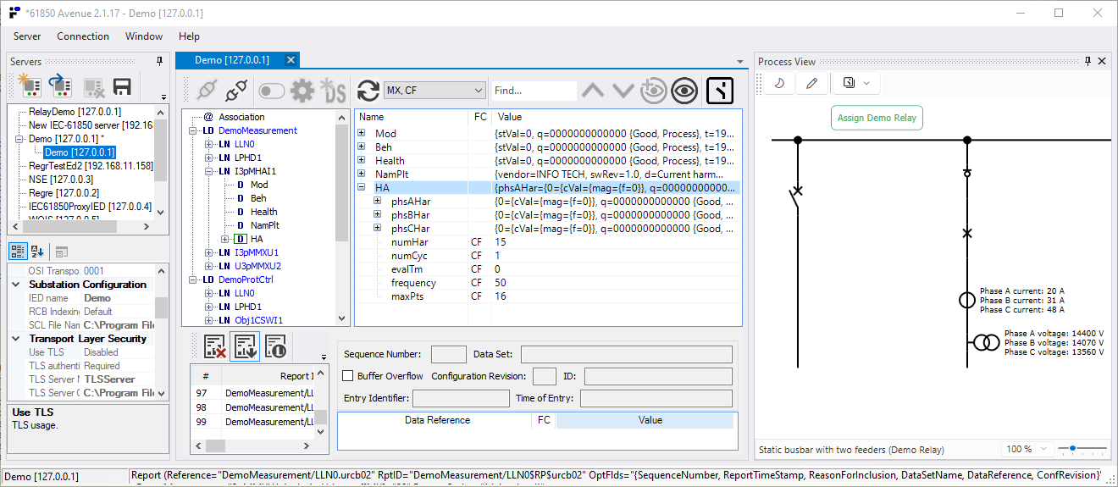This screenshot has width=1118, height=487.
Task: Pin the Servers panel
Action: click(x=159, y=62)
